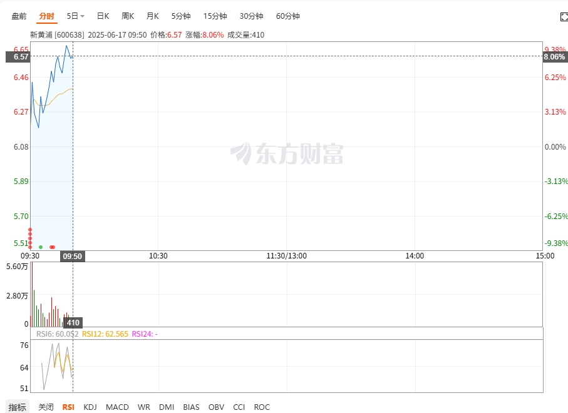Click the stock name 新黄浦 [600638]

point(57,35)
